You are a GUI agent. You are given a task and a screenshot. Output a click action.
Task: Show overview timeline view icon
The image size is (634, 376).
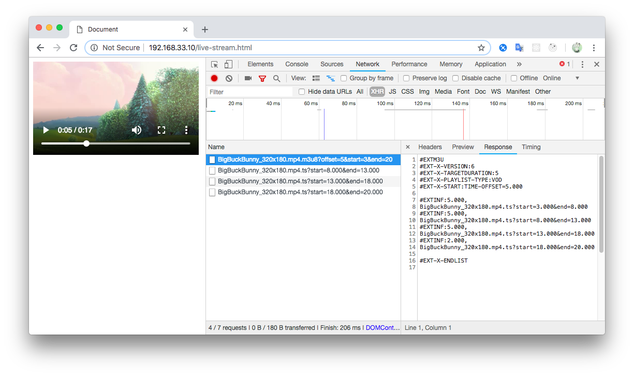[x=331, y=78]
